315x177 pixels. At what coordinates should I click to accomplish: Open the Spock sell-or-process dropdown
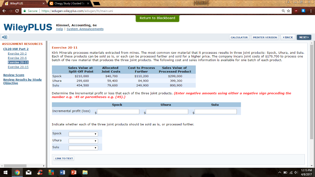83,134
